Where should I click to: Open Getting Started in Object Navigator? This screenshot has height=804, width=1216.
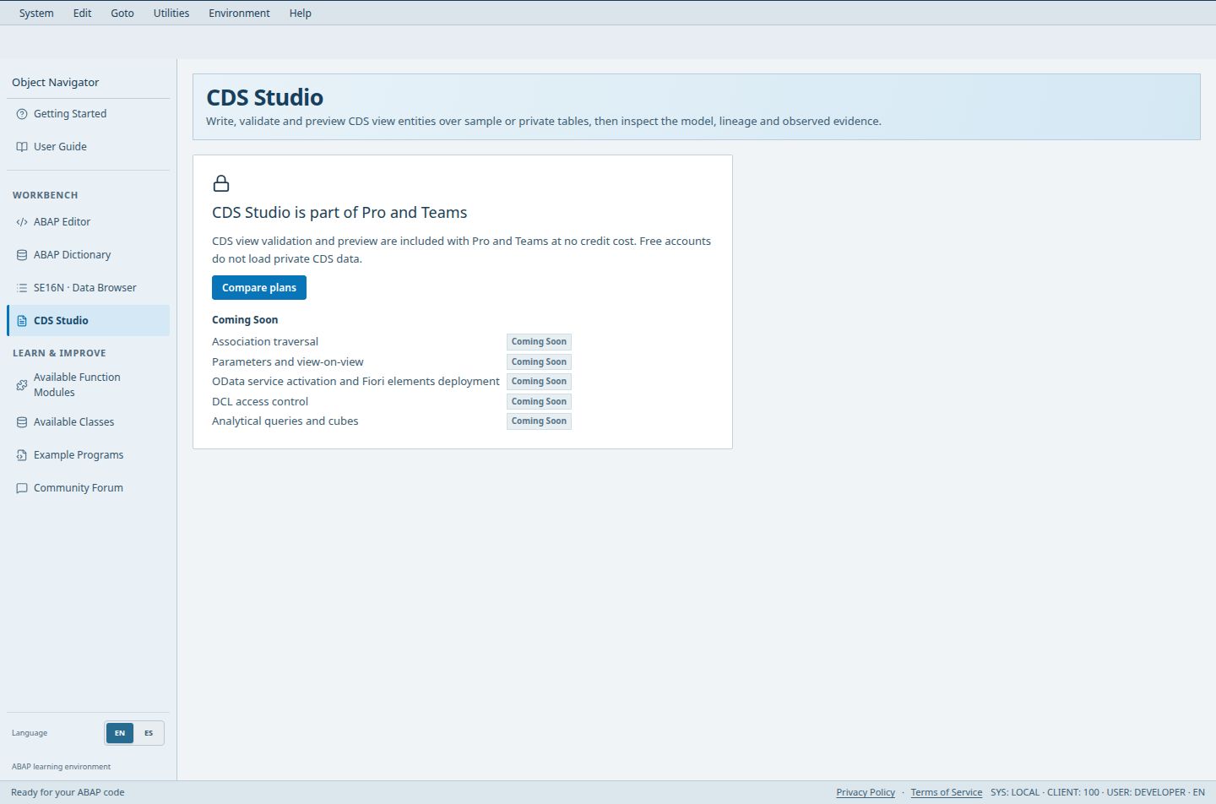click(x=89, y=114)
